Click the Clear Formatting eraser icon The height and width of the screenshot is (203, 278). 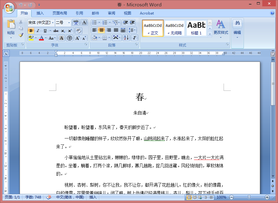78,31
